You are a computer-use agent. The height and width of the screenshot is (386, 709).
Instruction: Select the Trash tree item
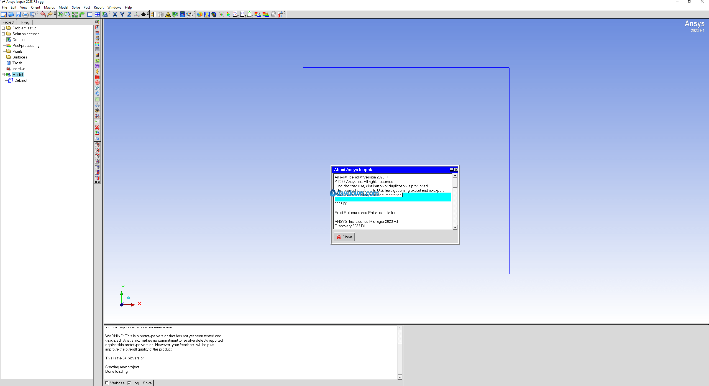(x=17, y=63)
